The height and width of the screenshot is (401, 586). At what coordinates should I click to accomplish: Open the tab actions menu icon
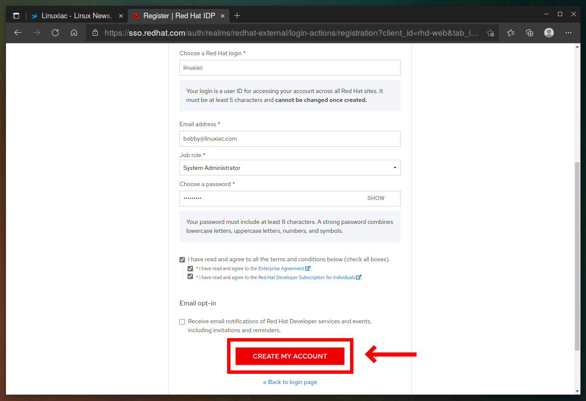(x=16, y=16)
